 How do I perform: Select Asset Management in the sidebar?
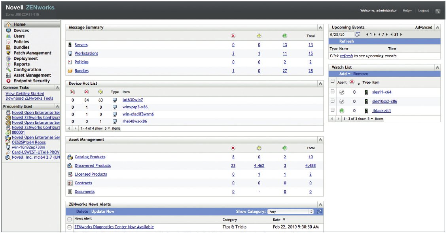click(x=32, y=75)
